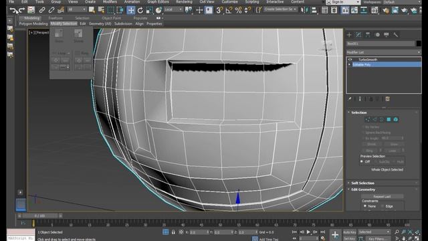Toggle Percent Snap icon

click(238, 11)
